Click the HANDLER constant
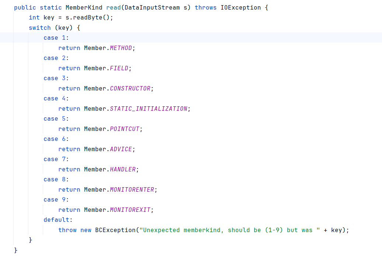The height and width of the screenshot is (256, 382). (122, 170)
